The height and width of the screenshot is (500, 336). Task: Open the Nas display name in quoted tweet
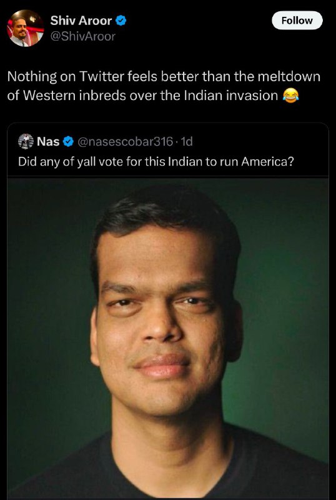coord(48,141)
